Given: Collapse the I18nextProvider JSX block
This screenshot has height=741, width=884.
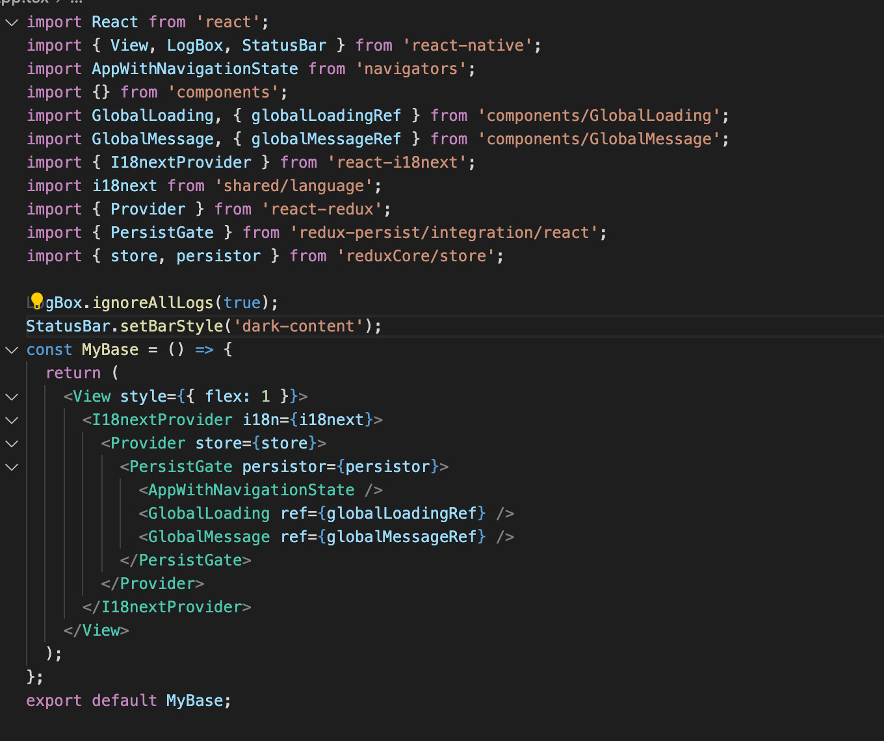Looking at the screenshot, I should 11,420.
